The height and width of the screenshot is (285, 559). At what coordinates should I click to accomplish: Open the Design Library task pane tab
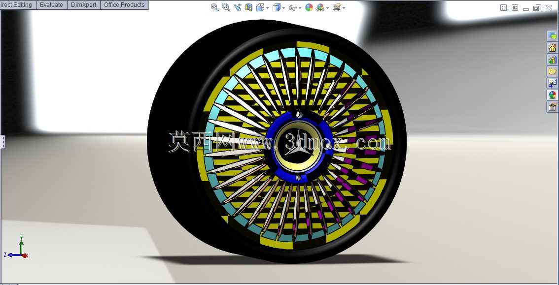[x=552, y=60]
